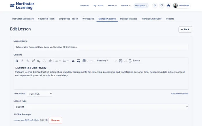This screenshot has height=126, width=202.
Task: Insert a link with the chain icon
Action: pyautogui.click(x=50, y=61)
